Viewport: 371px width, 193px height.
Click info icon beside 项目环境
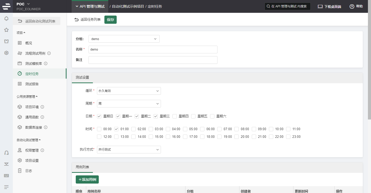(42, 107)
